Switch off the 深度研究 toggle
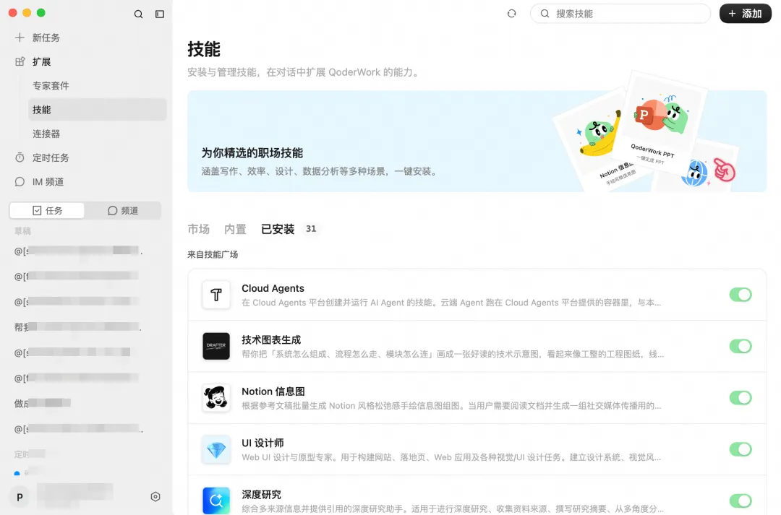The height and width of the screenshot is (515, 781). point(741,501)
